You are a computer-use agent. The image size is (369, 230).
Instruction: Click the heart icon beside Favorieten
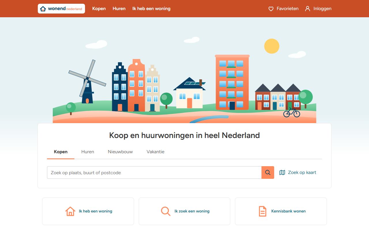(x=271, y=9)
